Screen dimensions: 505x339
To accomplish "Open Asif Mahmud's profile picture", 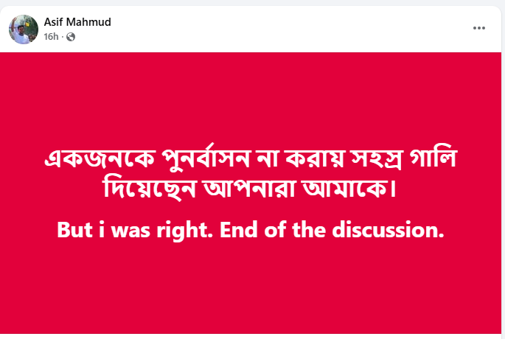I will (x=24, y=29).
